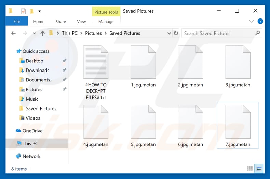This screenshot has width=270, height=179.
Task: Open Pictures in navigation pane
Action: [31, 89]
